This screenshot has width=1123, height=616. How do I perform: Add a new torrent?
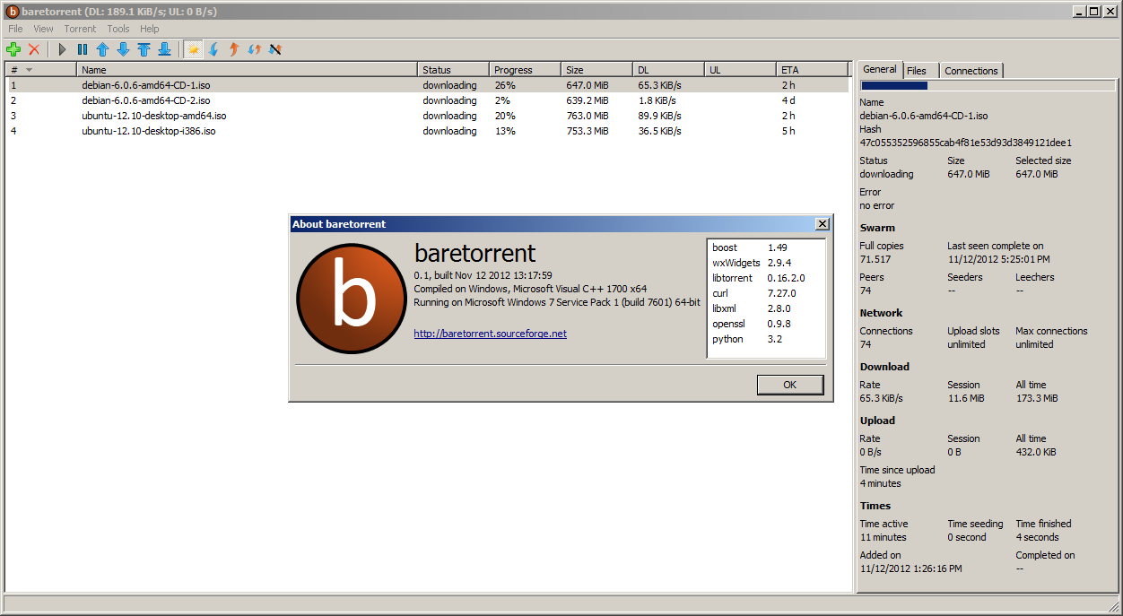click(x=13, y=49)
